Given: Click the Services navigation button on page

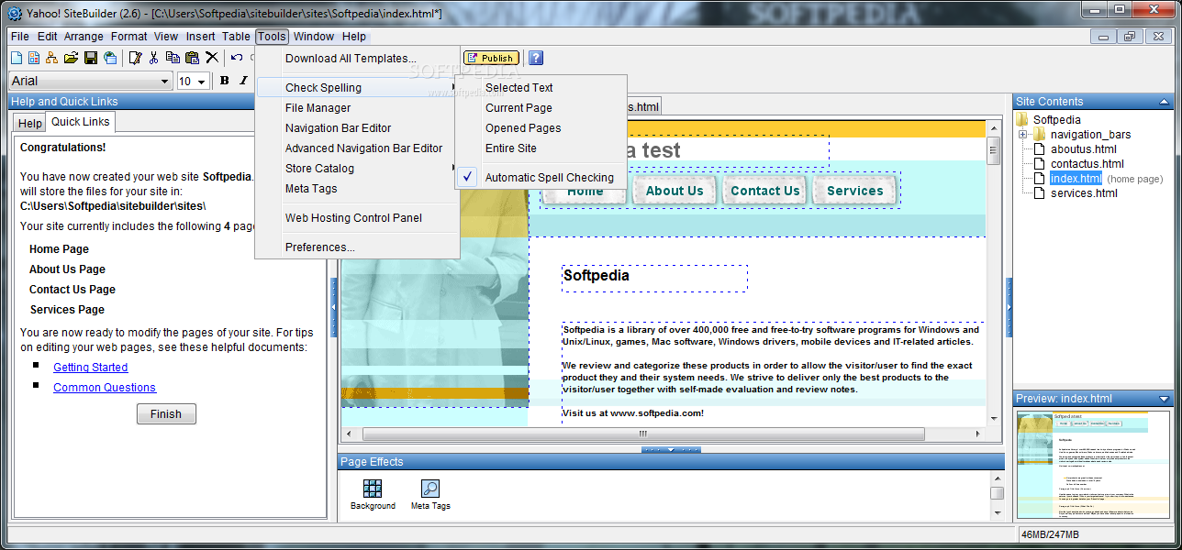Looking at the screenshot, I should (x=854, y=191).
